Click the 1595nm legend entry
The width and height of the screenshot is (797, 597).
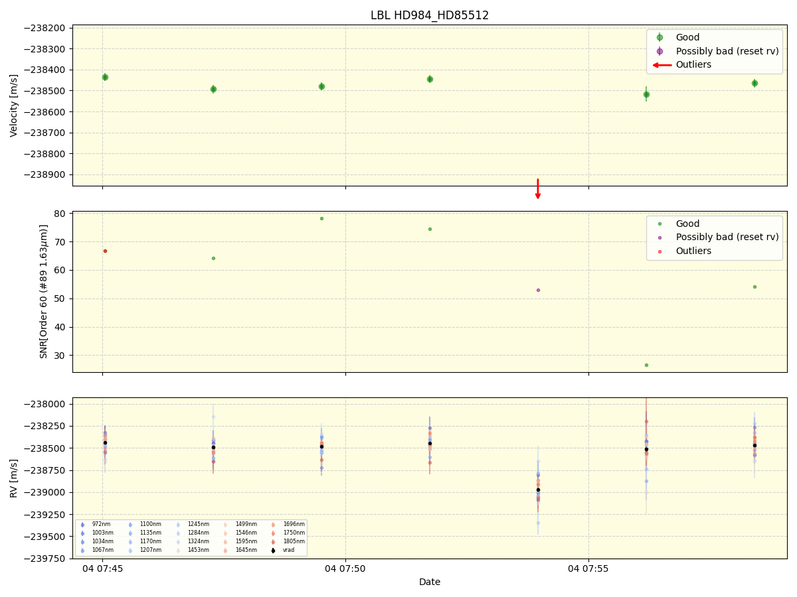coord(239,541)
